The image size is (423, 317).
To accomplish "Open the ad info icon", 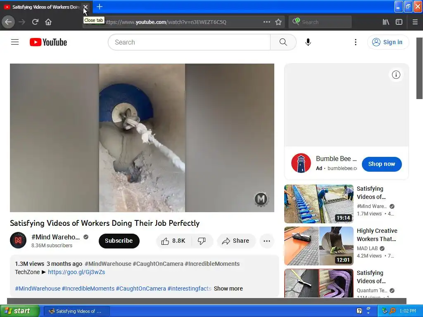I will pos(396,75).
